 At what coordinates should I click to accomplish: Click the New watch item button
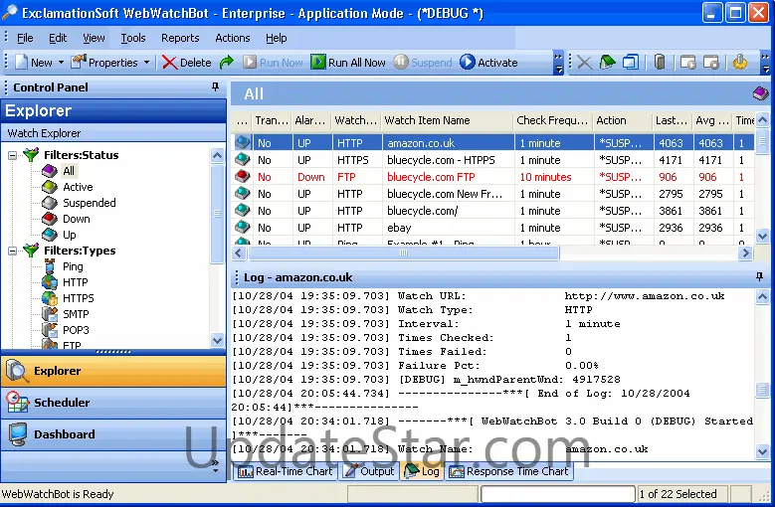tap(33, 63)
